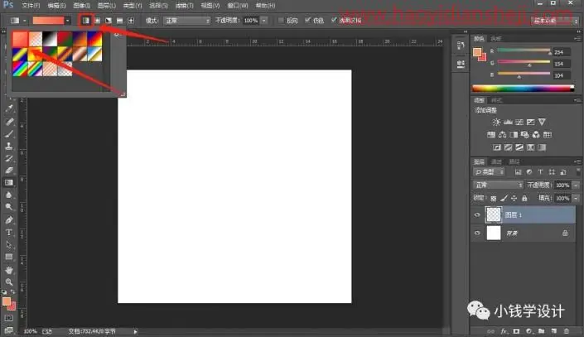Choose Radial Gradient style in options bar
584x337 pixels.
tap(97, 21)
